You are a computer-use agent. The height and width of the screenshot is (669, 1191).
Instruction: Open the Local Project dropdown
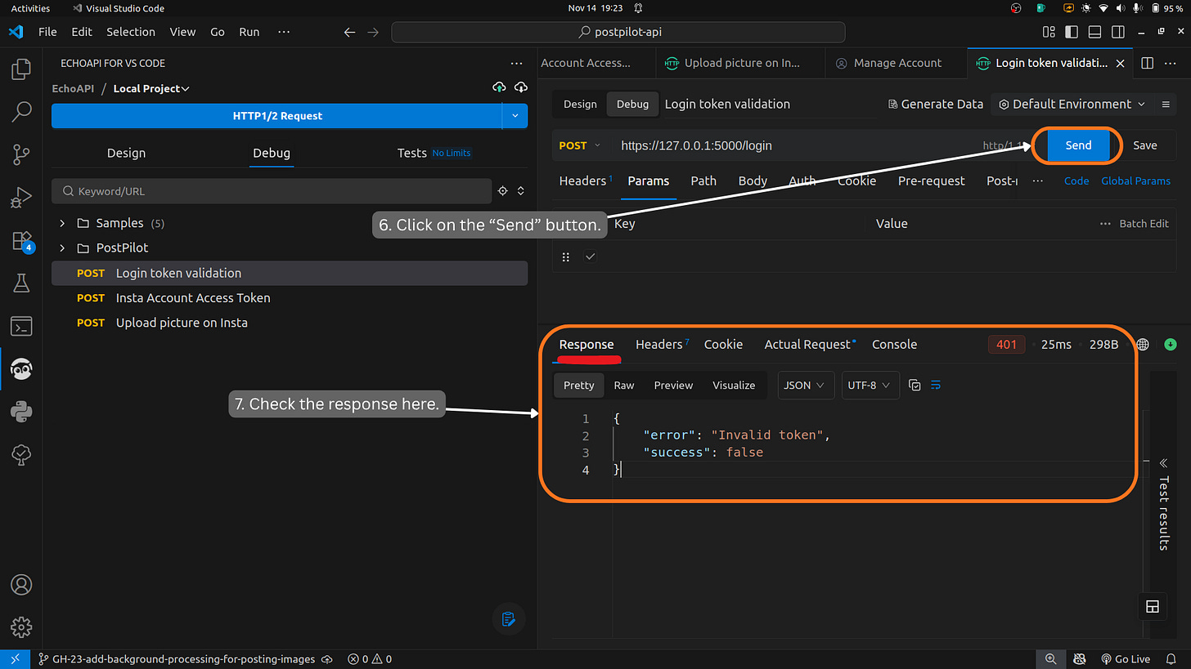(151, 88)
